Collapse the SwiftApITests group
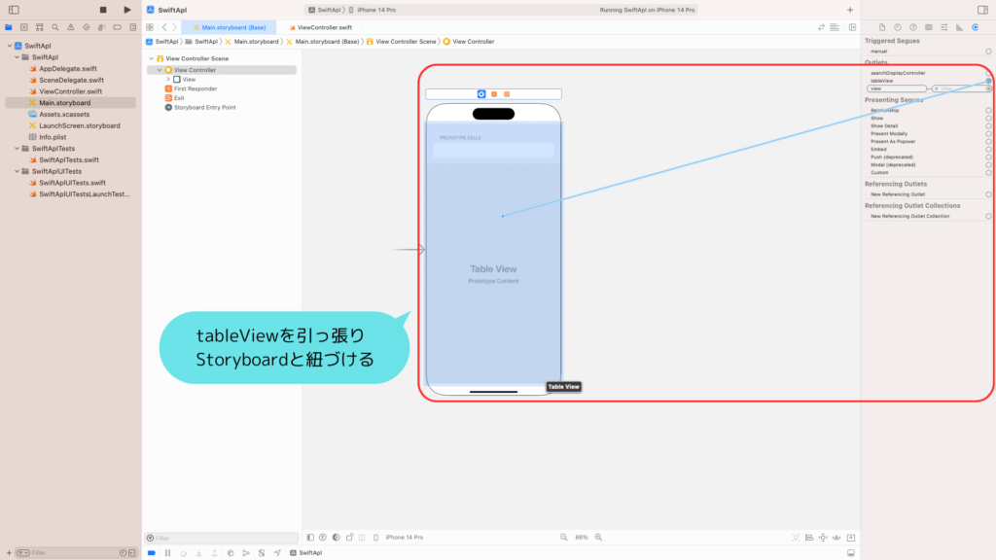Viewport: 996px width, 560px height. pyautogui.click(x=18, y=149)
